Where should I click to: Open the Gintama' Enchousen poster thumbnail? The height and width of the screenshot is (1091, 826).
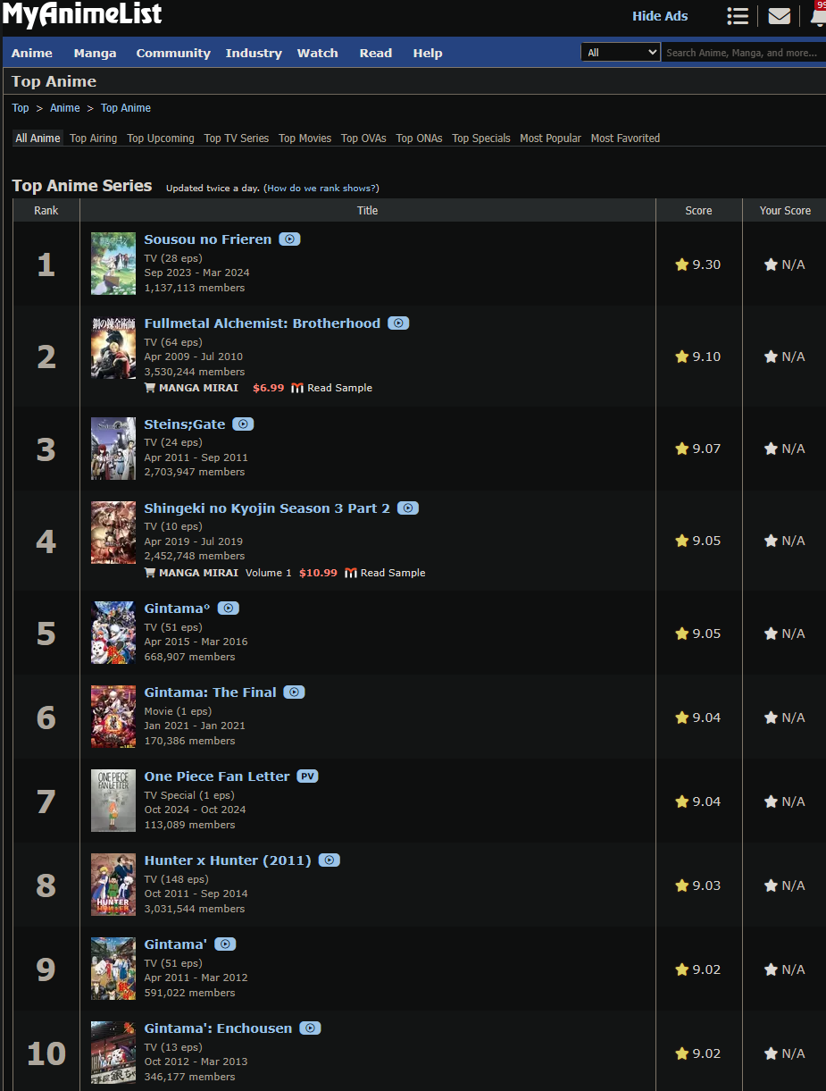tap(113, 1053)
